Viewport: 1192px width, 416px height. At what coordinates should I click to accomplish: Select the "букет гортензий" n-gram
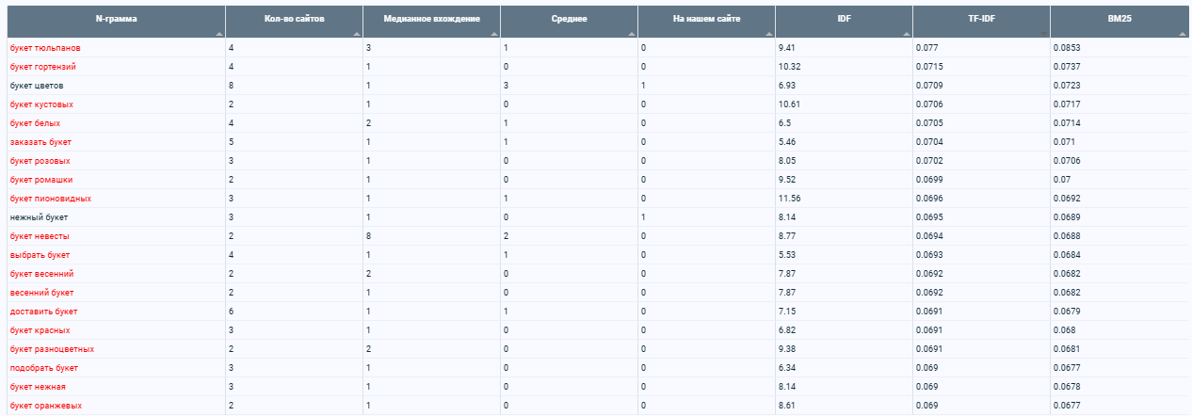(x=42, y=67)
